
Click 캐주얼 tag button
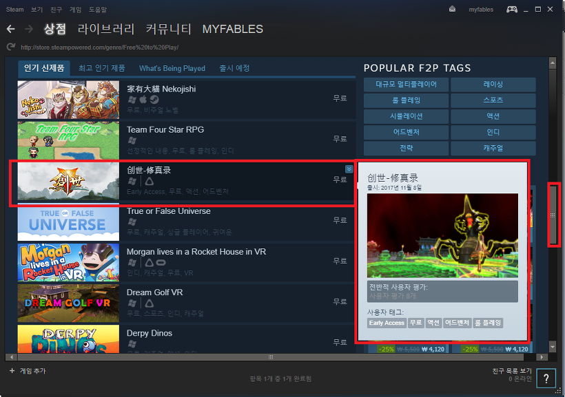tap(493, 149)
